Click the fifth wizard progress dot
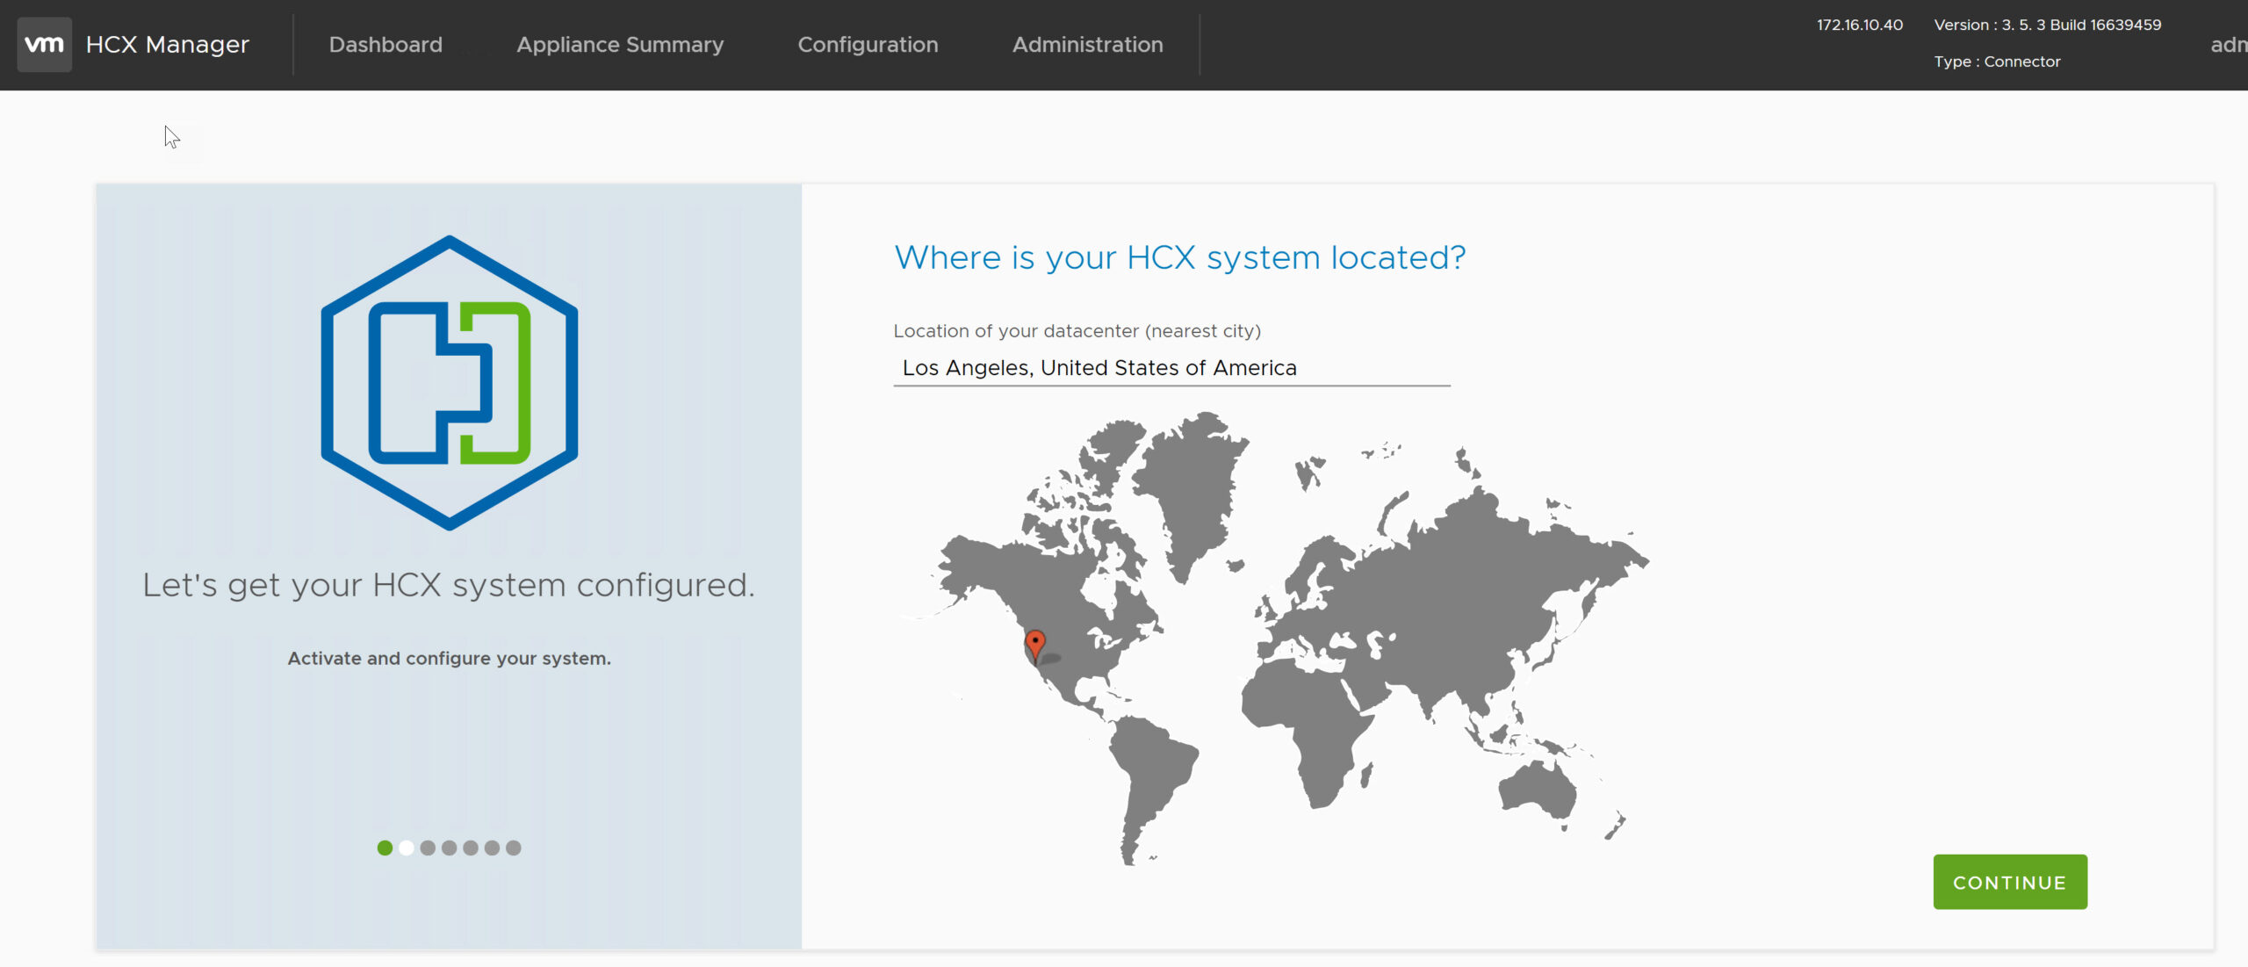 click(471, 848)
